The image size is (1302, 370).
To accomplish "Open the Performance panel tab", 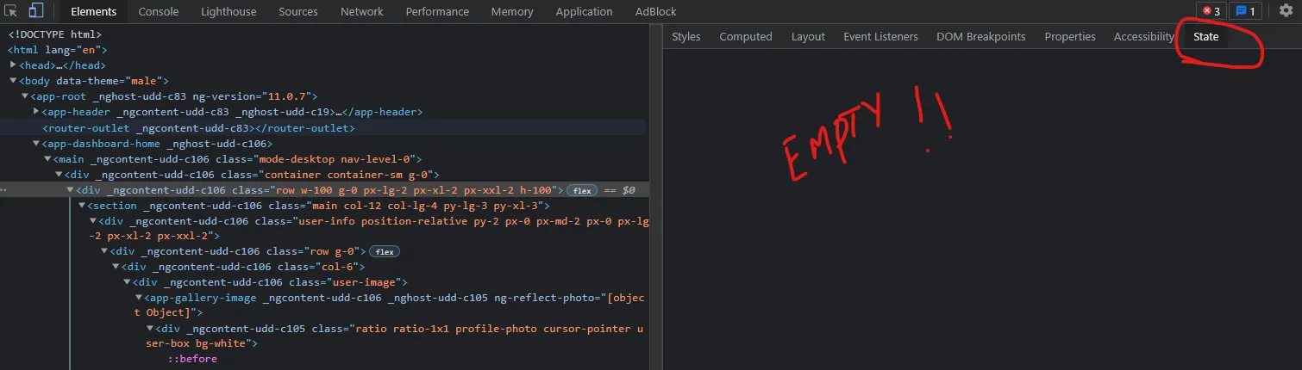I will click(437, 11).
